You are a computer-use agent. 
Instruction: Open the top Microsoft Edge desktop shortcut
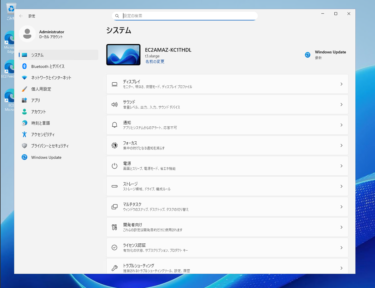tap(9, 42)
